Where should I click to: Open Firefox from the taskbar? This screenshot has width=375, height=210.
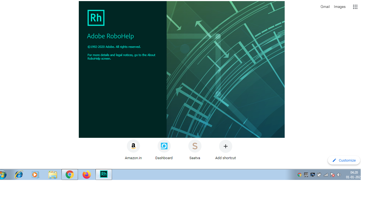pyautogui.click(x=86, y=174)
